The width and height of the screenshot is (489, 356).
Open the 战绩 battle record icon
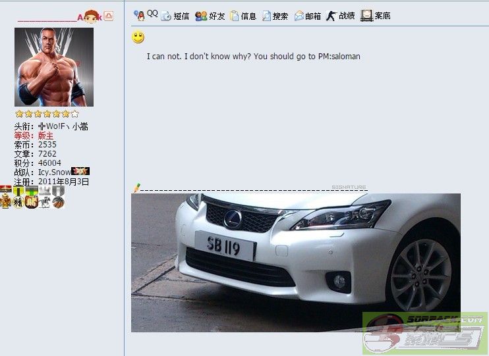click(x=331, y=16)
